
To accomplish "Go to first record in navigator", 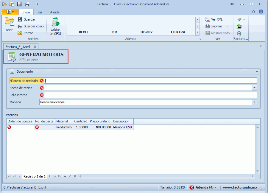I will pyautogui.click(x=9, y=176).
